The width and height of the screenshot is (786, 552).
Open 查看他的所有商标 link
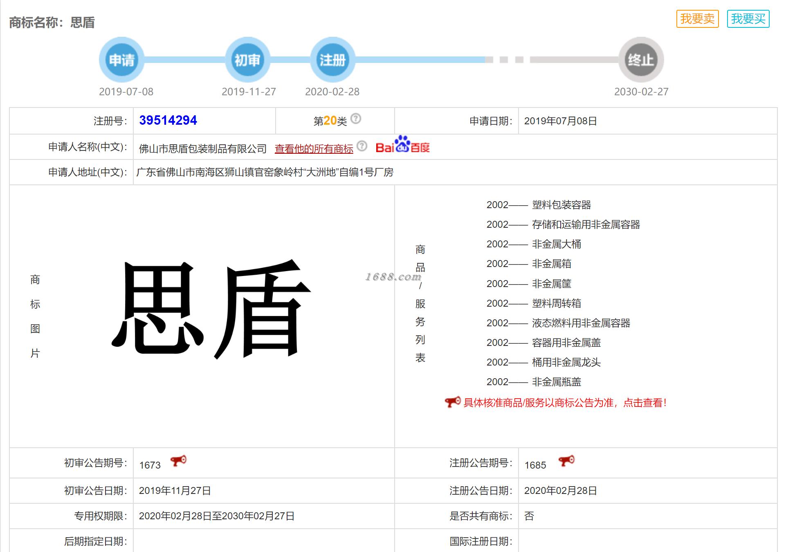[314, 149]
